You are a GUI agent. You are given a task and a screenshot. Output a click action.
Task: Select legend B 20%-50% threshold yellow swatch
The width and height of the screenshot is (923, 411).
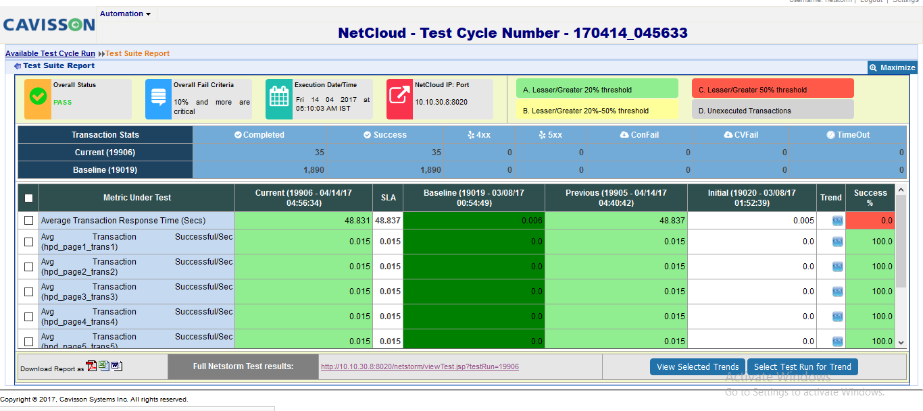point(597,110)
